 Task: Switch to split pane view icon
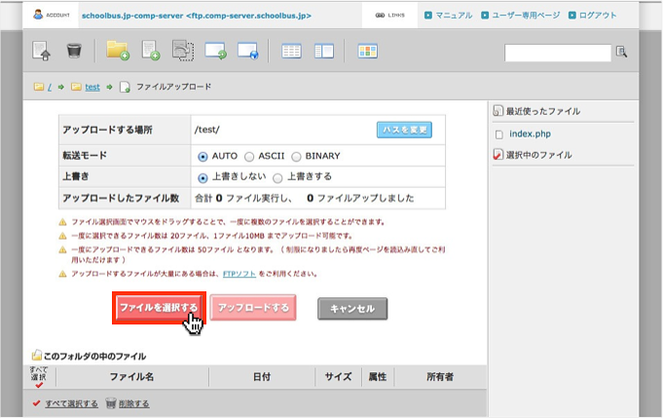[x=324, y=52]
